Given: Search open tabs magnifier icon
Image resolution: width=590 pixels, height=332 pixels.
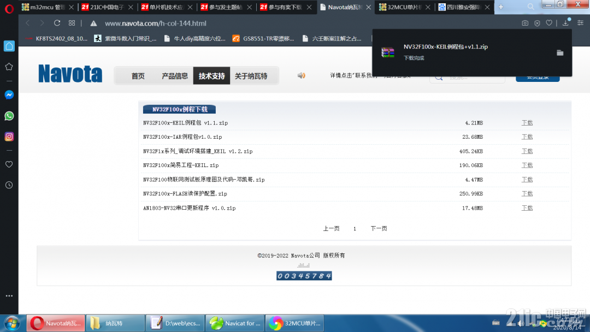Looking at the screenshot, I should point(530,7).
